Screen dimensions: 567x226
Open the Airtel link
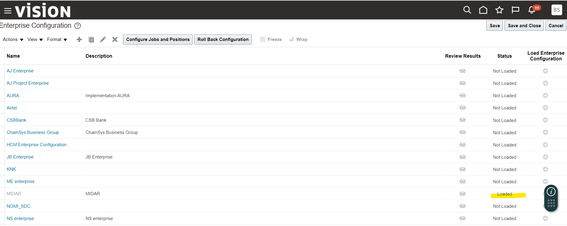point(12,108)
